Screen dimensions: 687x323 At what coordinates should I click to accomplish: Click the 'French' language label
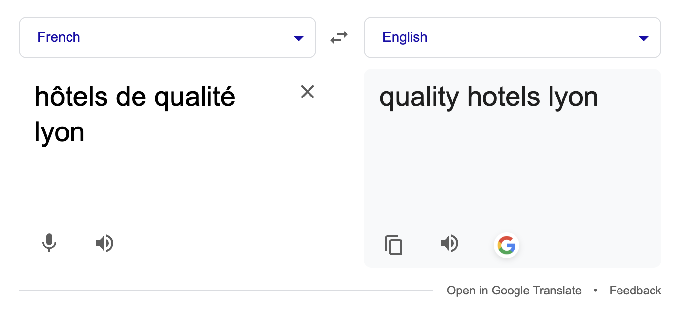click(x=59, y=37)
